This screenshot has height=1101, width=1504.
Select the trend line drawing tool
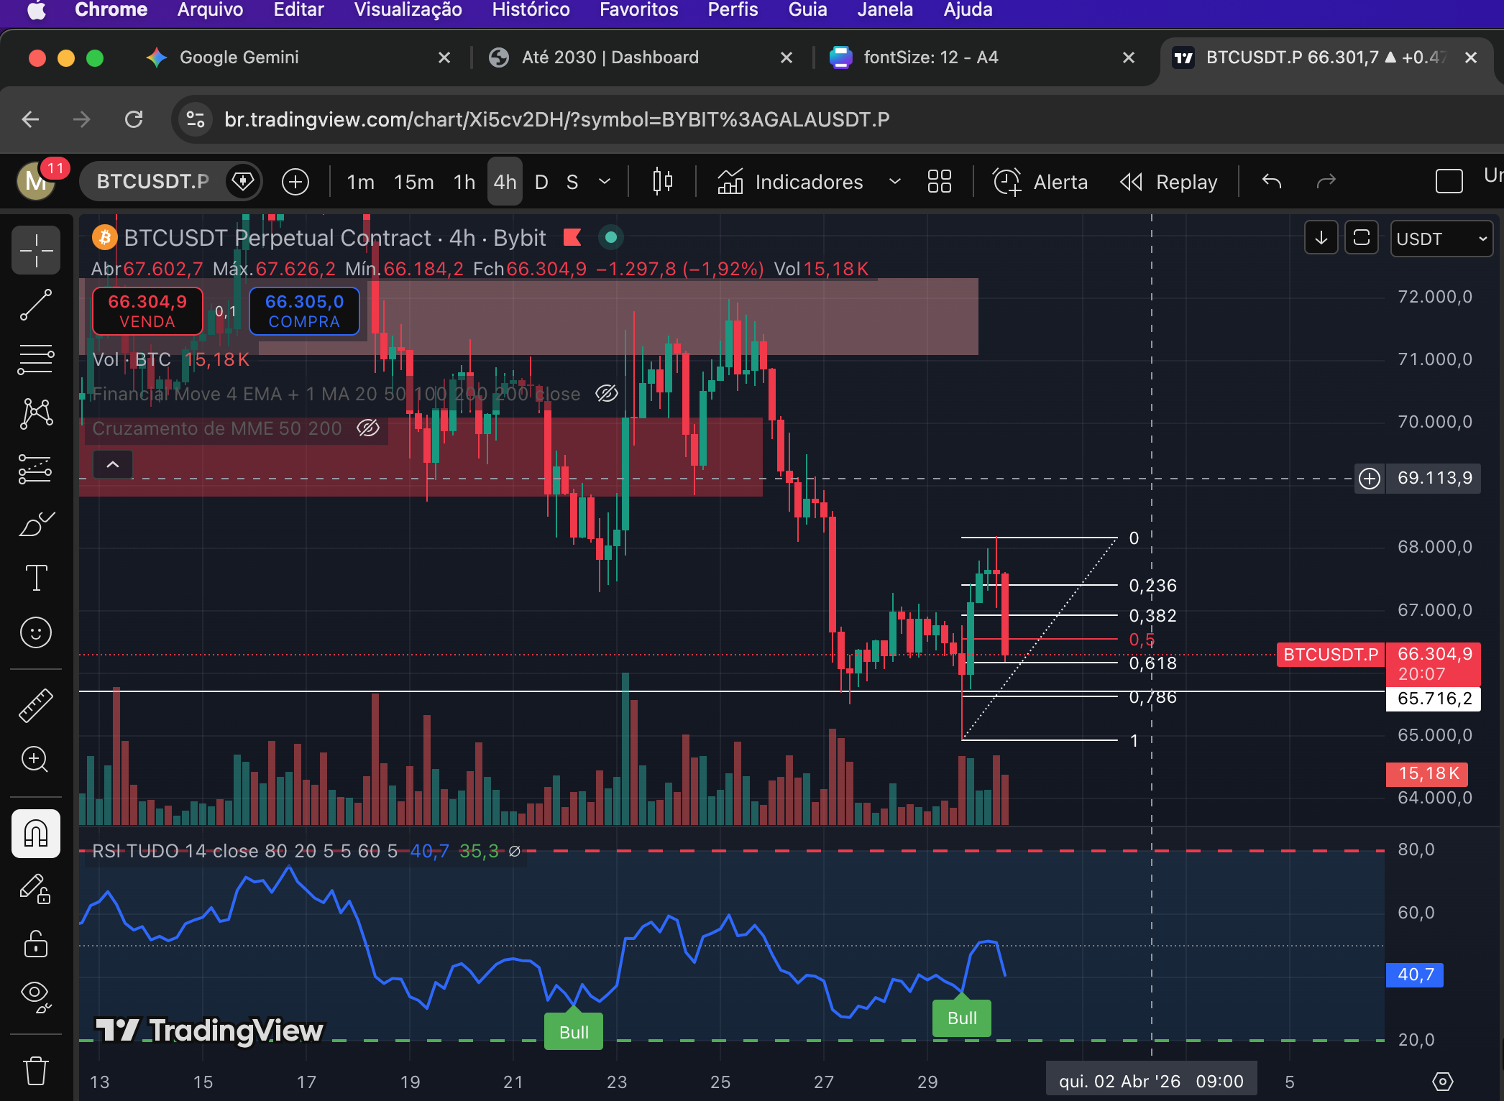pos(36,305)
